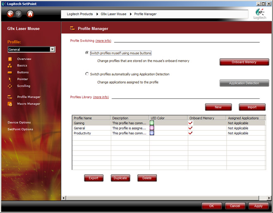This screenshot has height=213, width=273.
Task: Go back with the red back arrow
Action: (x=10, y=14)
